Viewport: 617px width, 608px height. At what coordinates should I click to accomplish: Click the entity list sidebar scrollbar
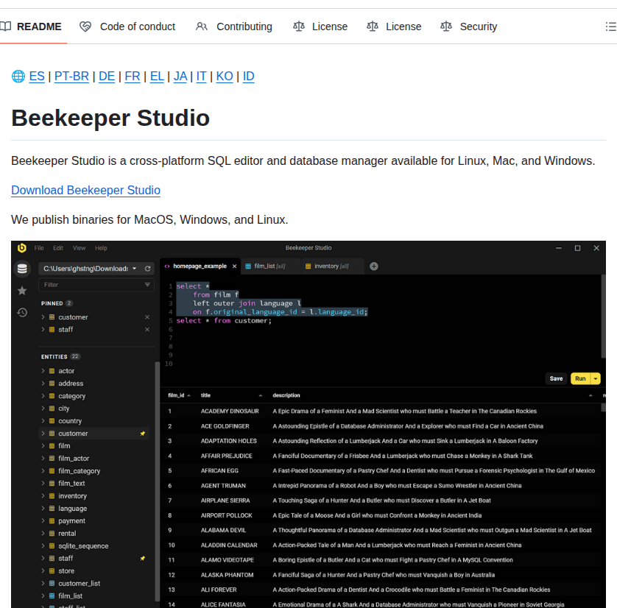(158, 481)
